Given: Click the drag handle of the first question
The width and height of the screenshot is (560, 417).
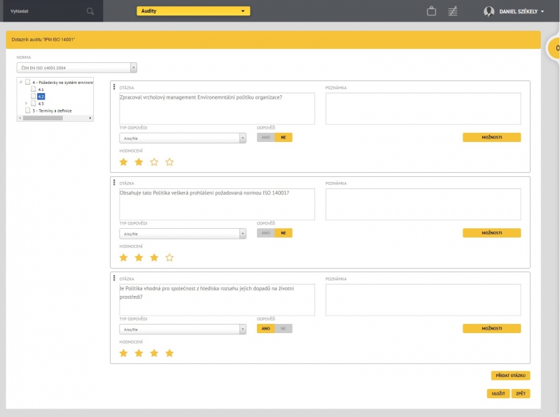Looking at the screenshot, I should pos(114,87).
